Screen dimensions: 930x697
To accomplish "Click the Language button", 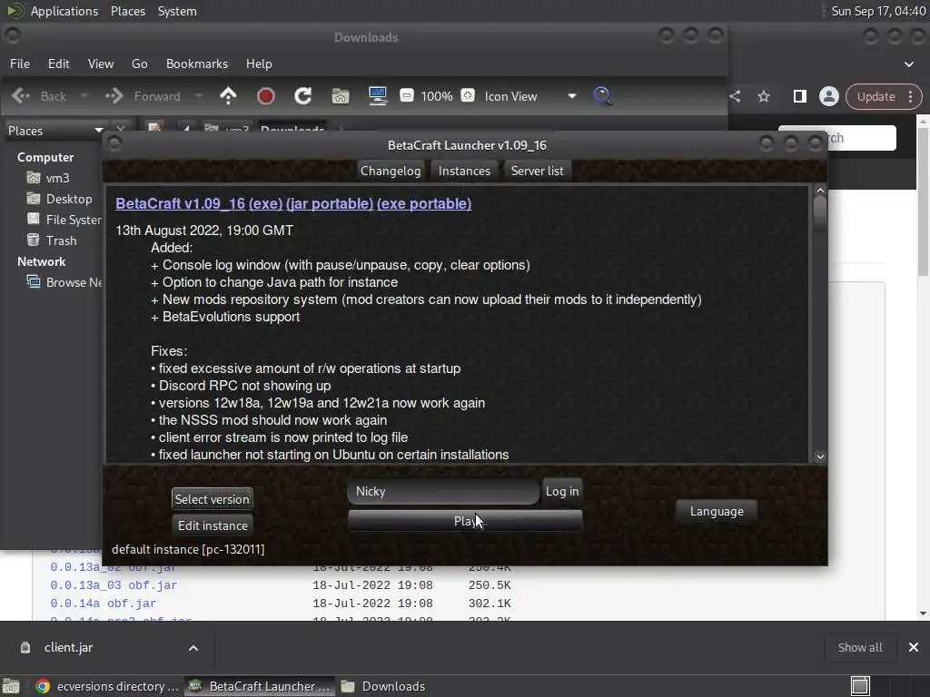I will pos(717,511).
